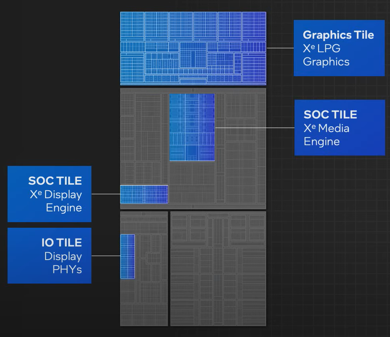Screen dimensions: 390x337
Task: Click the Xe Display Engine label box
Action: coord(49,194)
